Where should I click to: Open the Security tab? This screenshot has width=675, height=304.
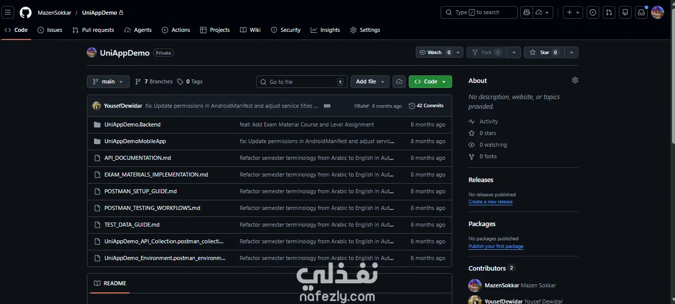(286, 30)
